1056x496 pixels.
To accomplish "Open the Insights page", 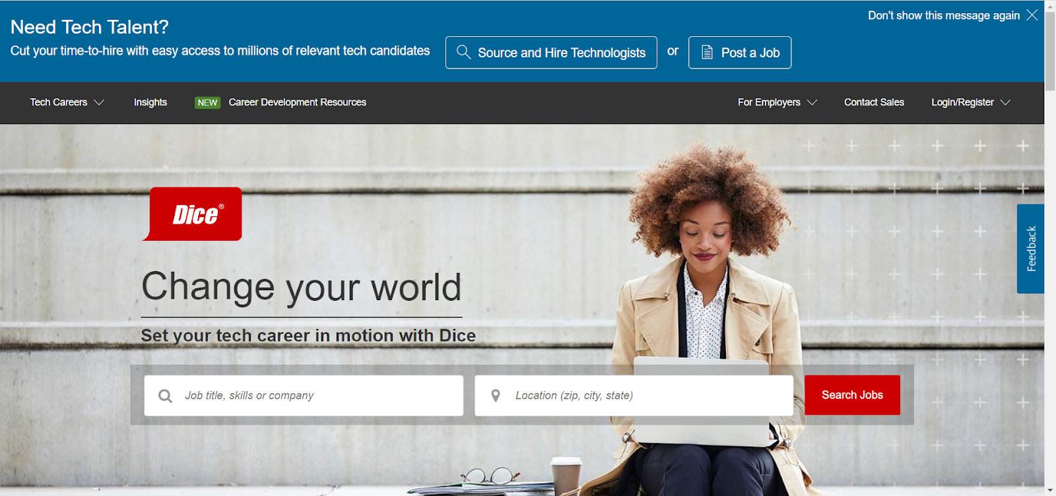I will [x=150, y=102].
